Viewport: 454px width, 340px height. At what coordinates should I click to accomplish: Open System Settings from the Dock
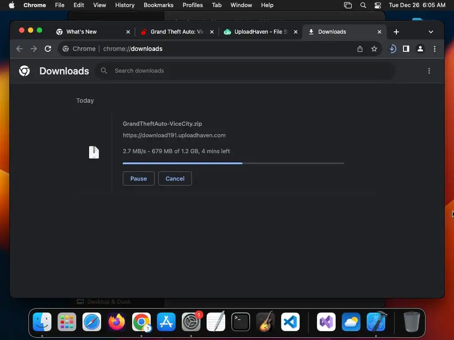click(191, 322)
